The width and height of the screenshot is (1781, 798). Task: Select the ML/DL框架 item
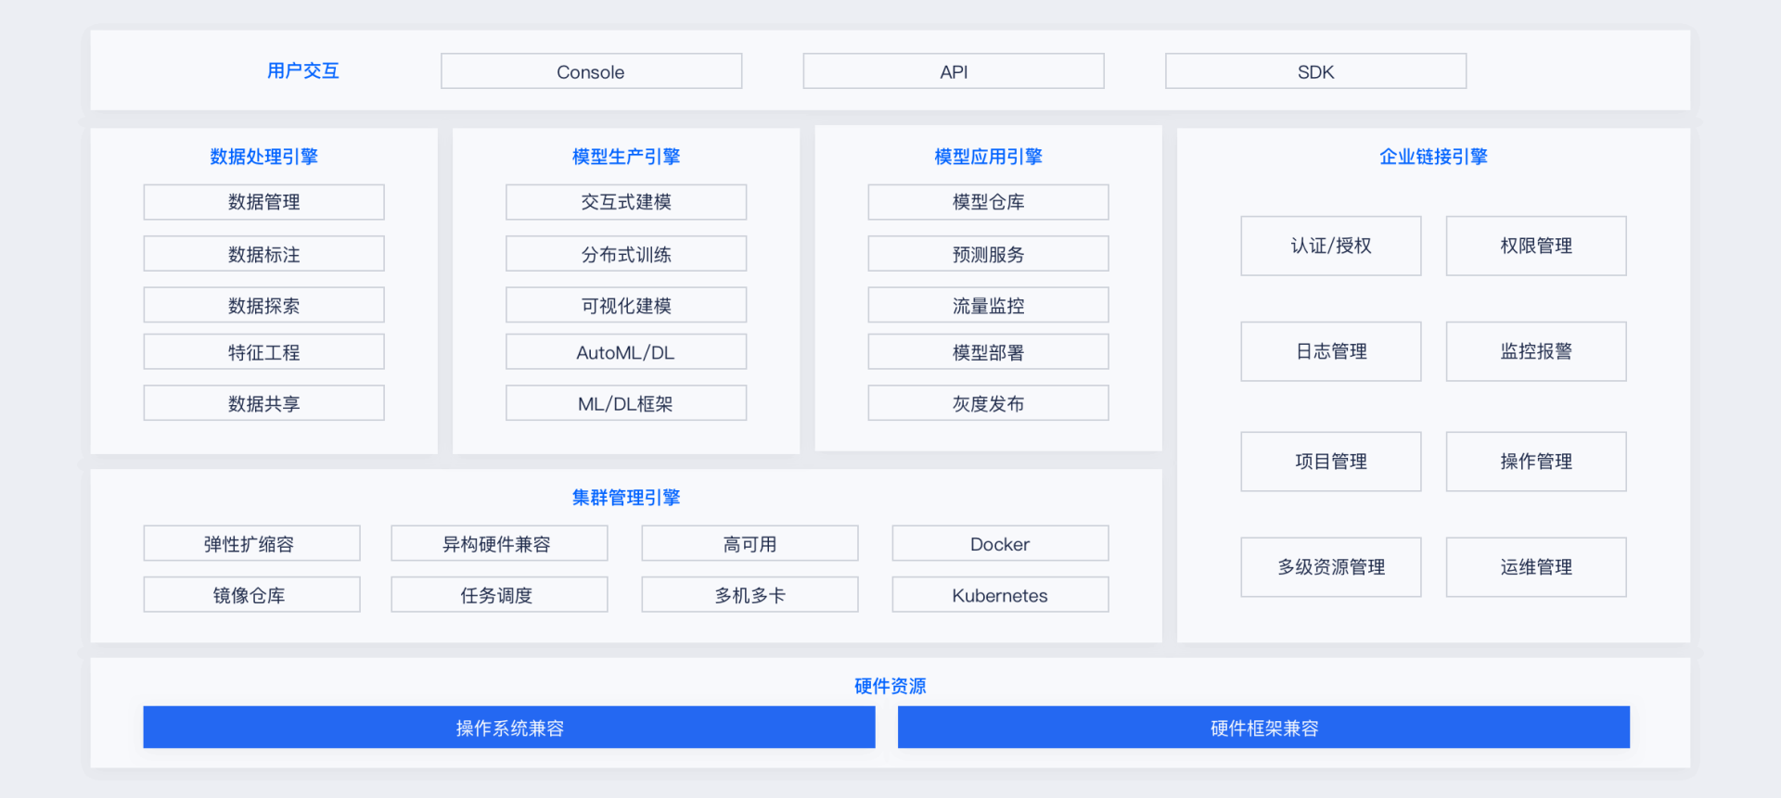click(625, 403)
